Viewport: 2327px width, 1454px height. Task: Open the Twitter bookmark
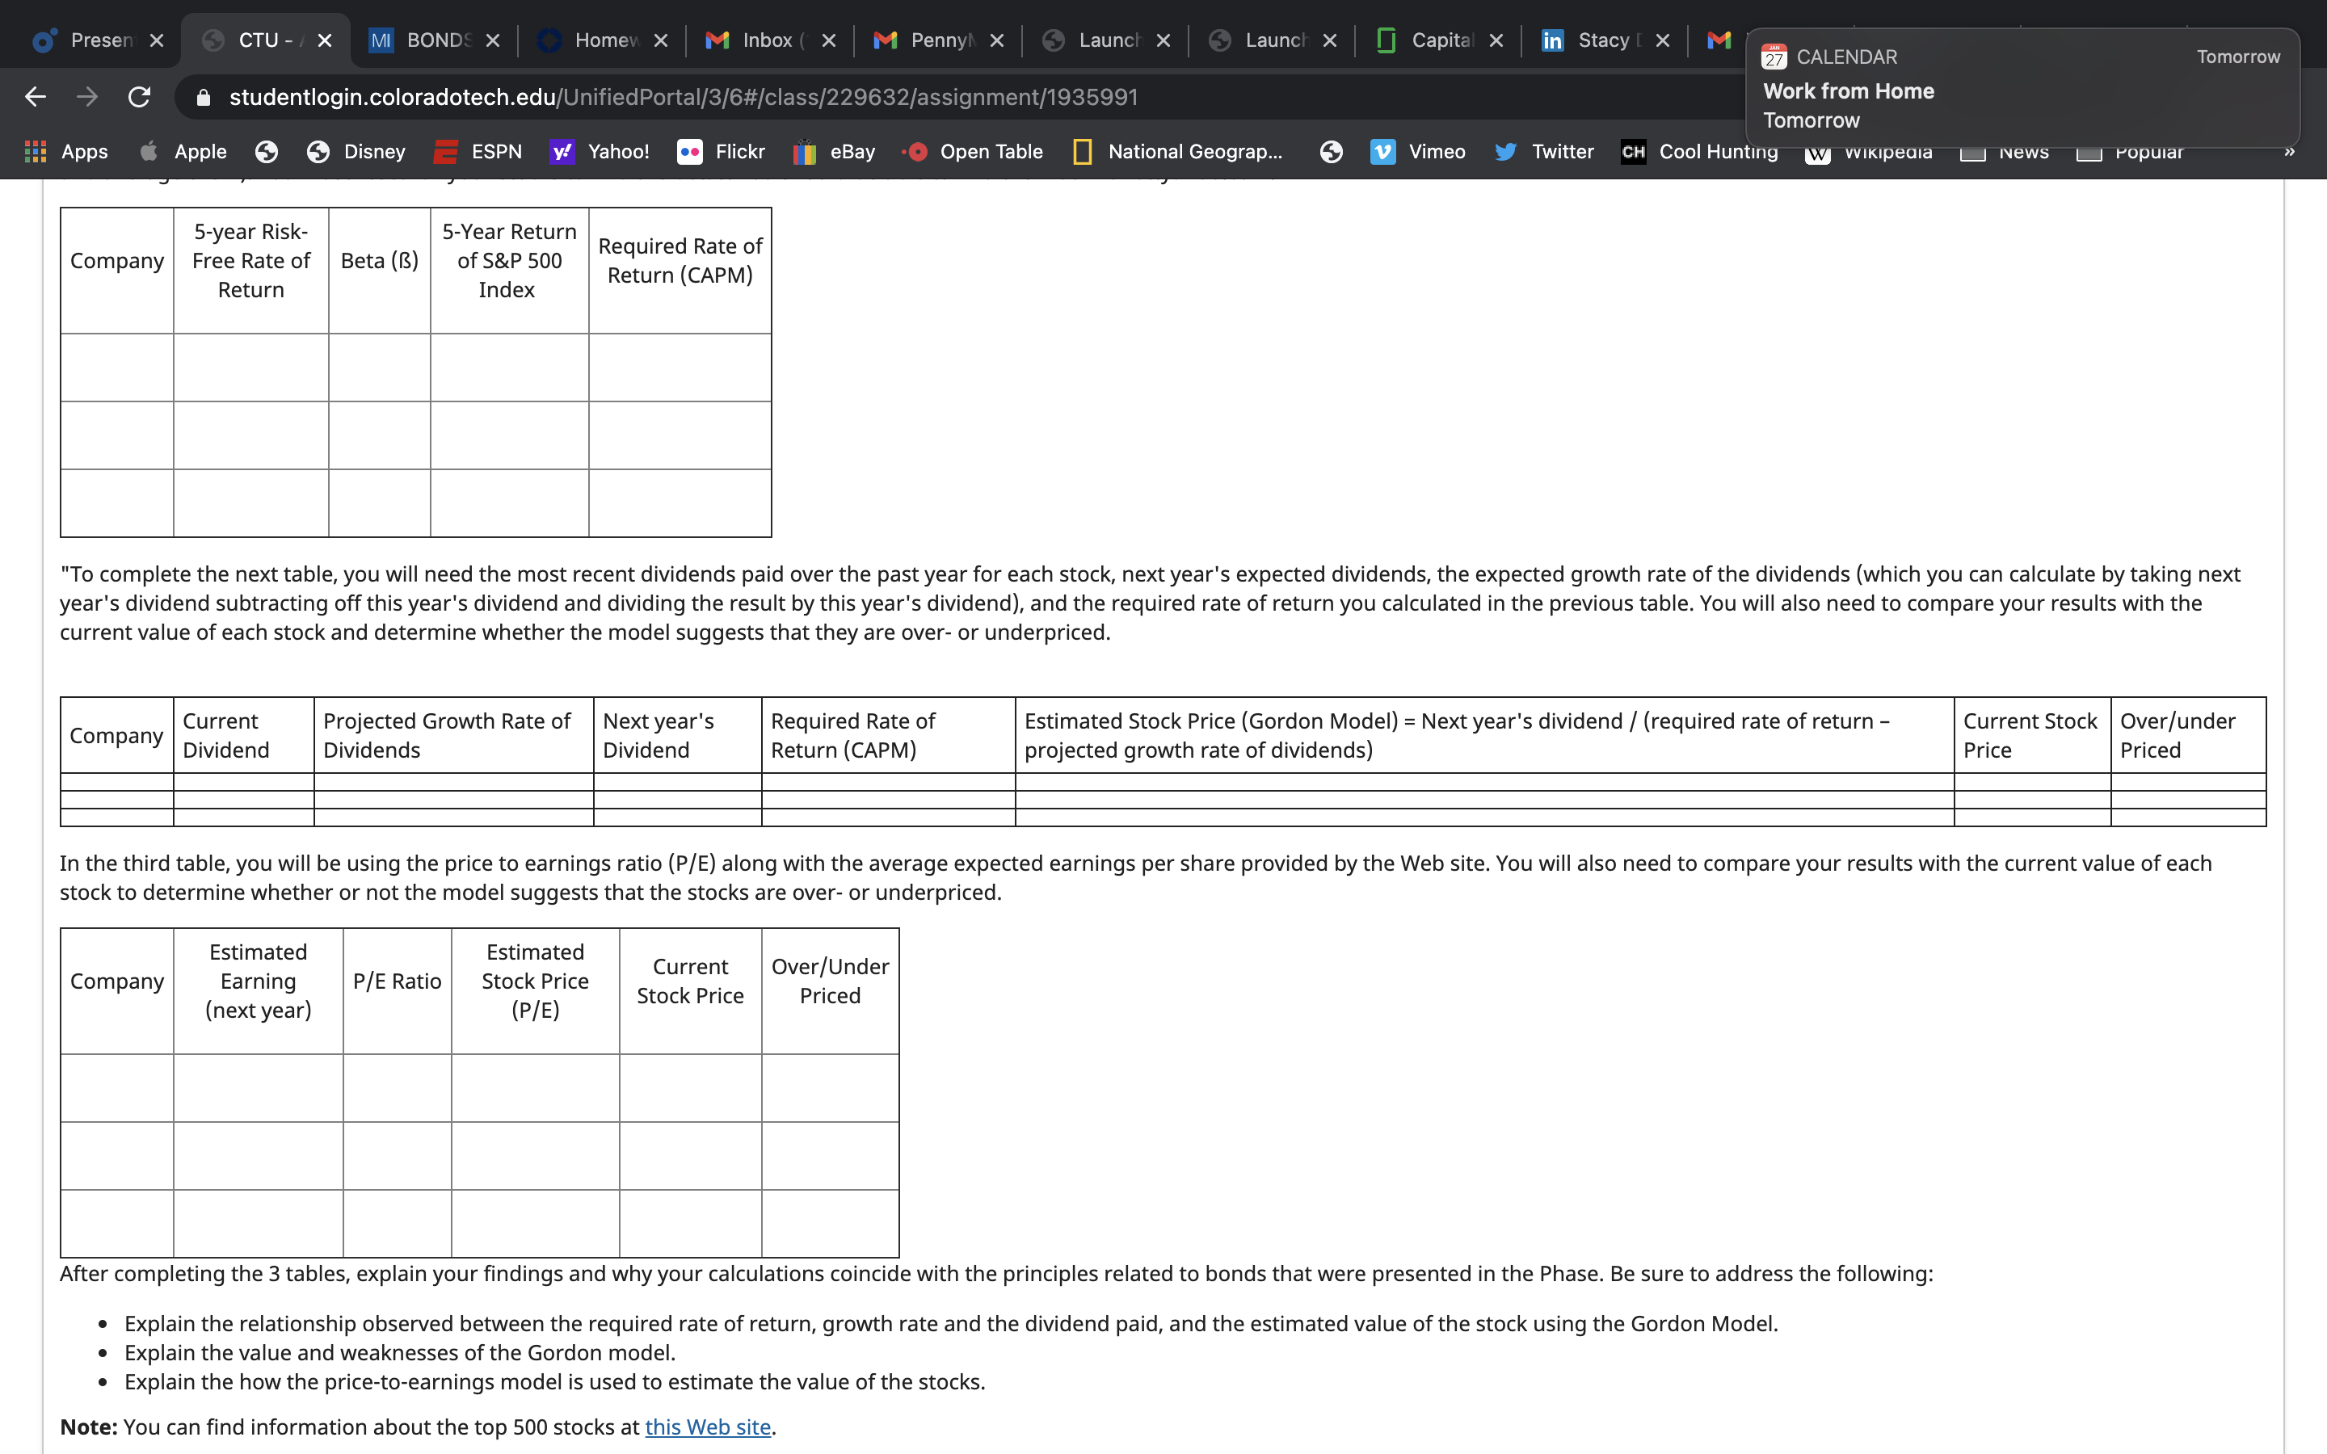[1544, 152]
